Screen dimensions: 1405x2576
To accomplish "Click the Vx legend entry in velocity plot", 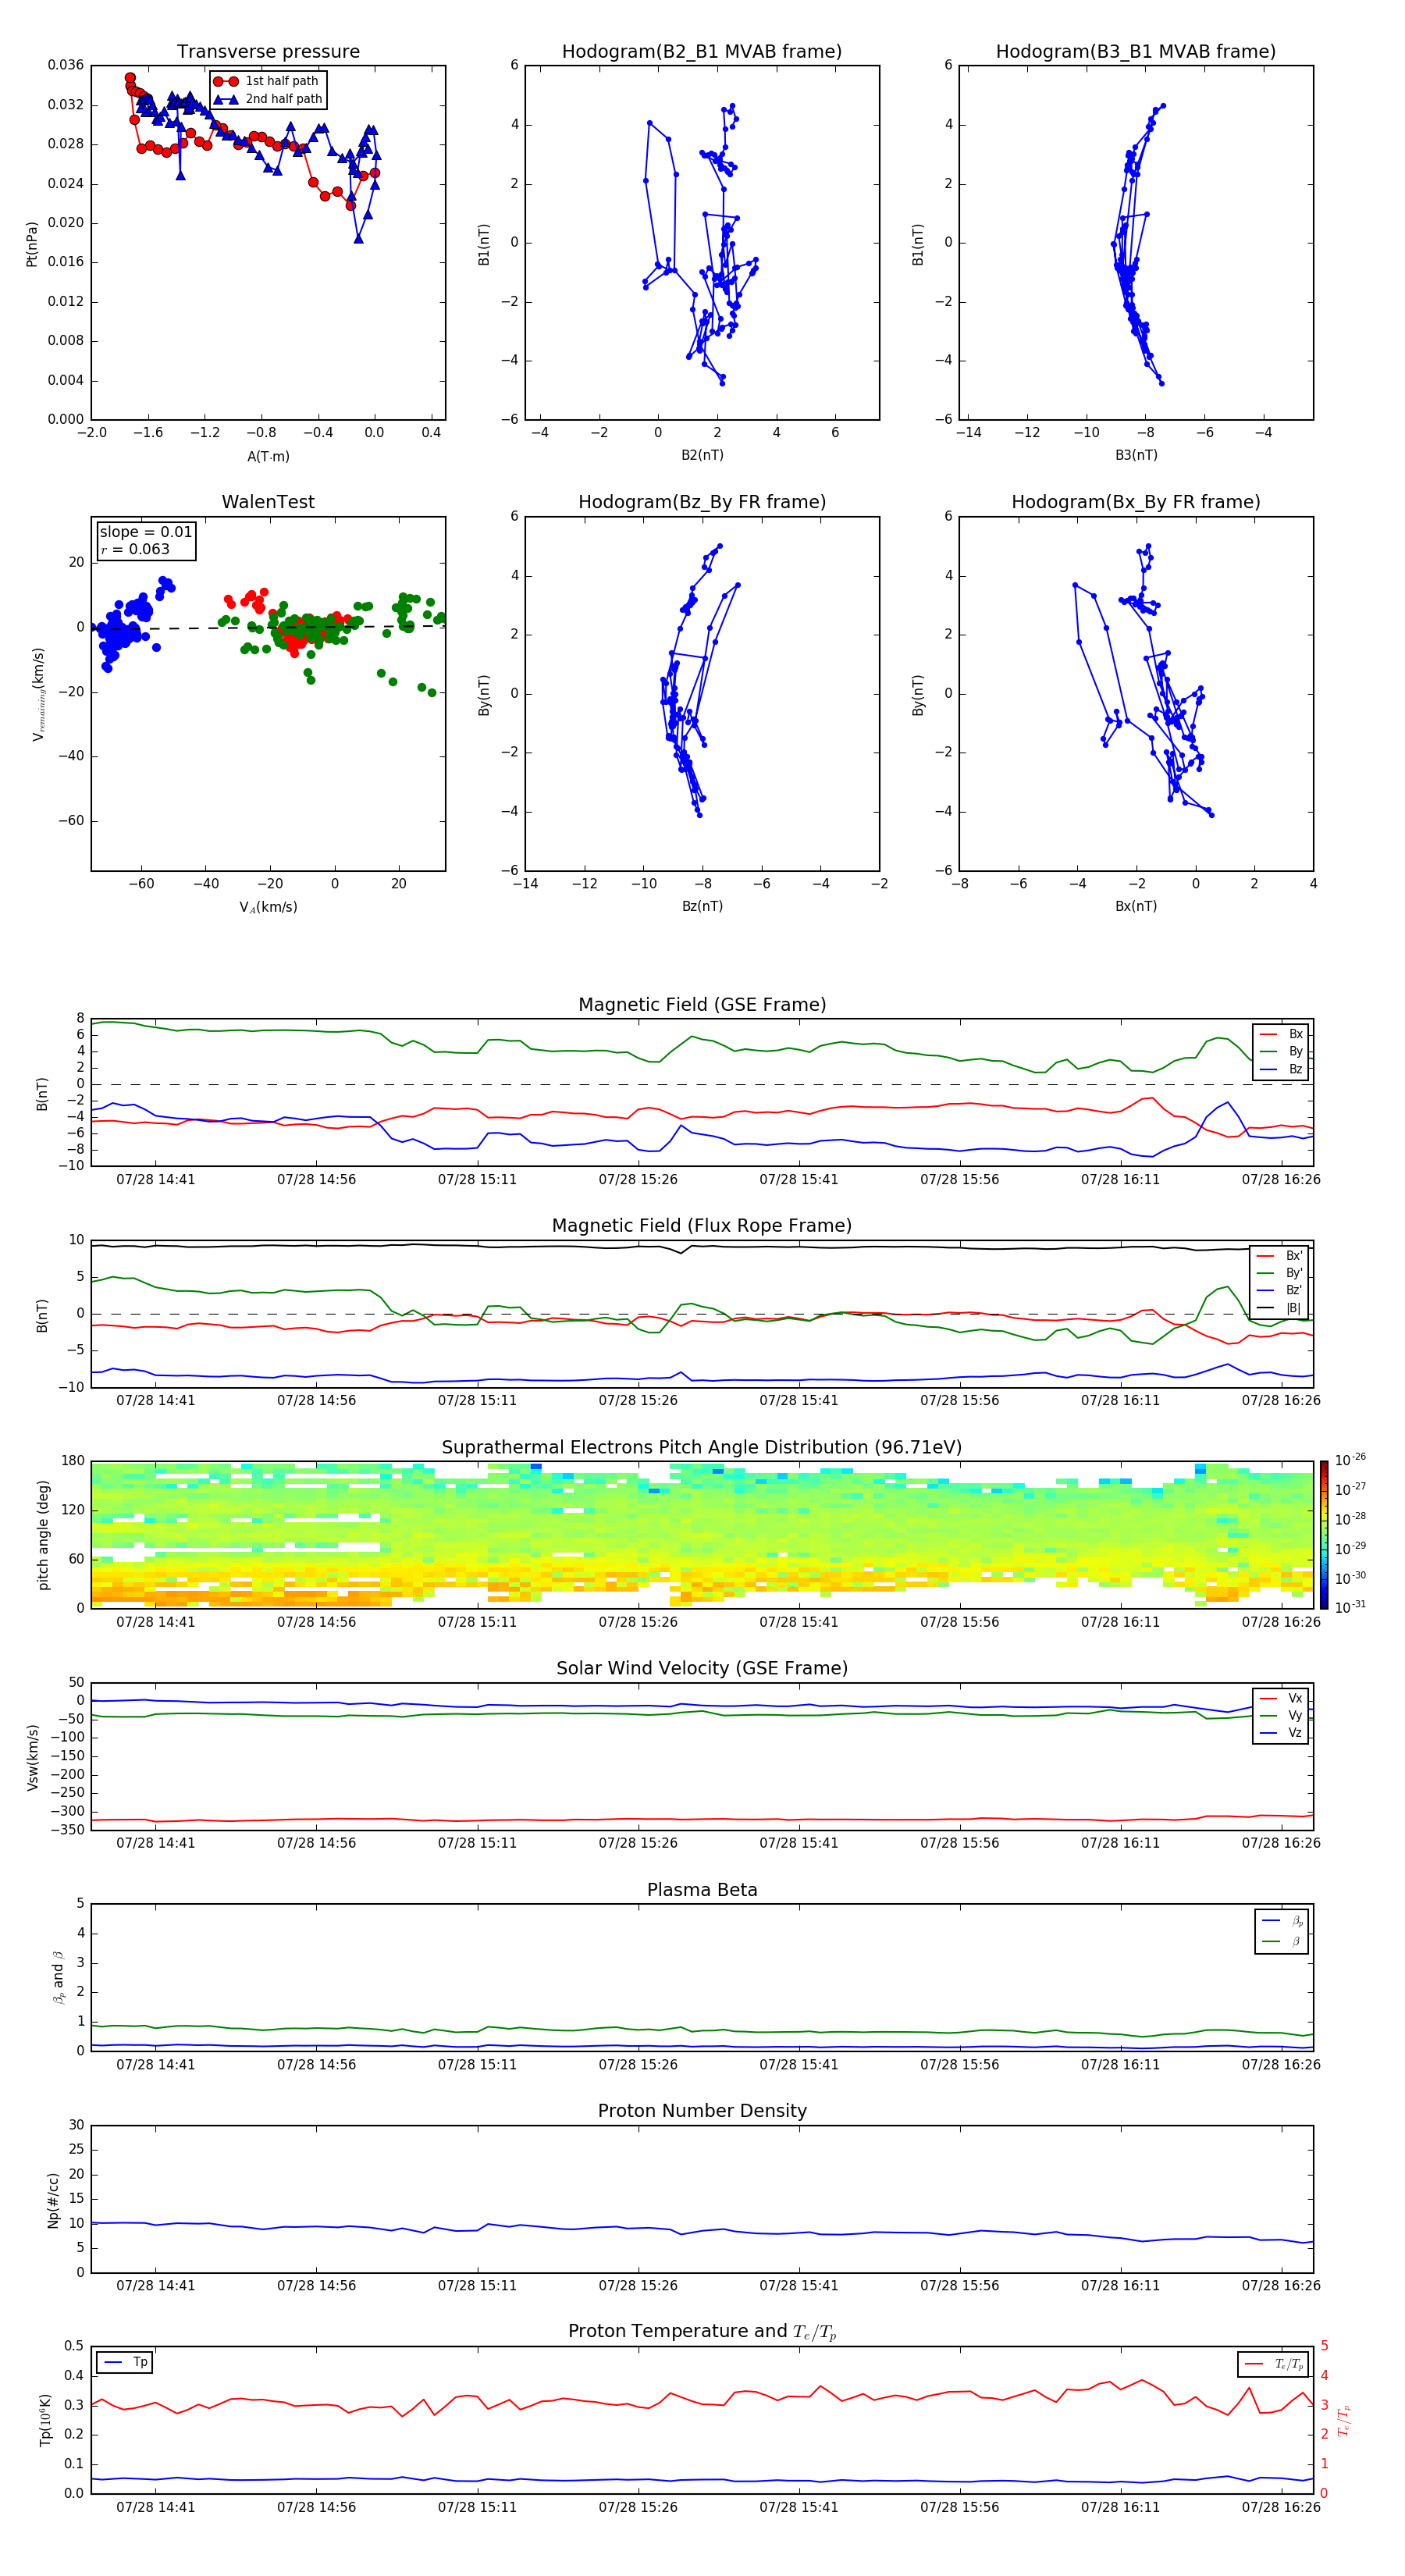I will pos(1282,1699).
